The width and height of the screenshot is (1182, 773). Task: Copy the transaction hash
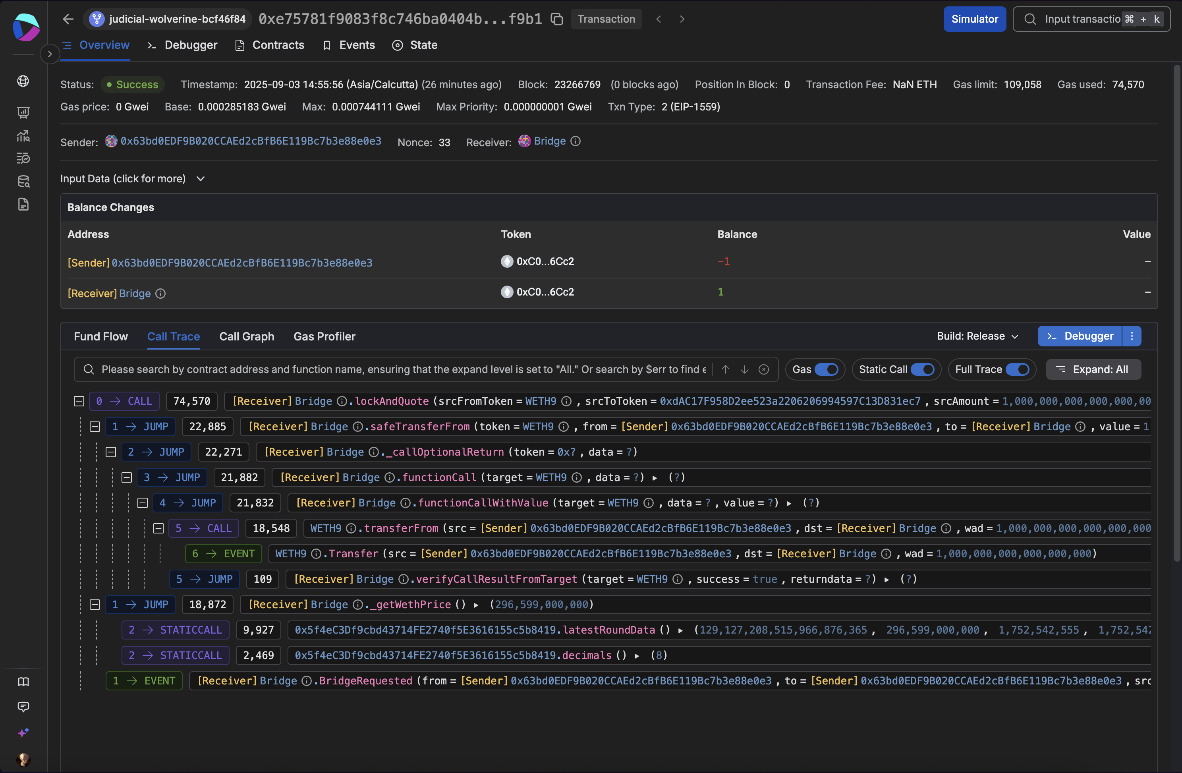click(557, 19)
